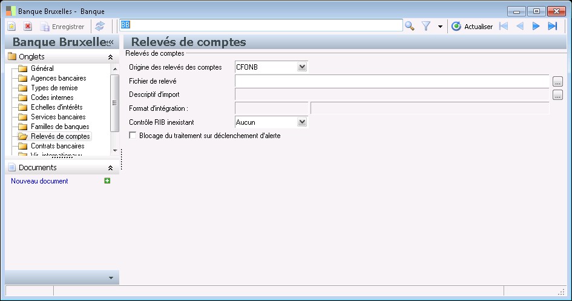This screenshot has height=301, width=572.
Task: Click the Onglets tree scrollbar thumb
Action: click(114, 103)
